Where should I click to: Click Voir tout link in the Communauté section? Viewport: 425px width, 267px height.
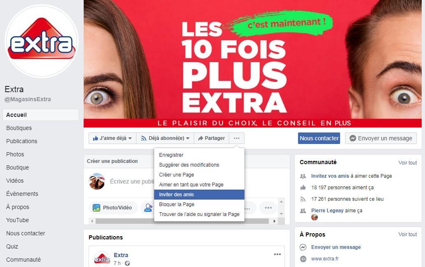[407, 163]
